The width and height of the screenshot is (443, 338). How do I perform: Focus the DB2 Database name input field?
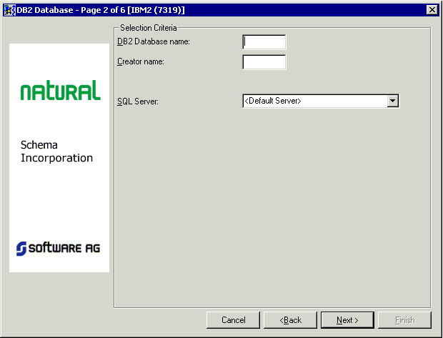click(264, 42)
